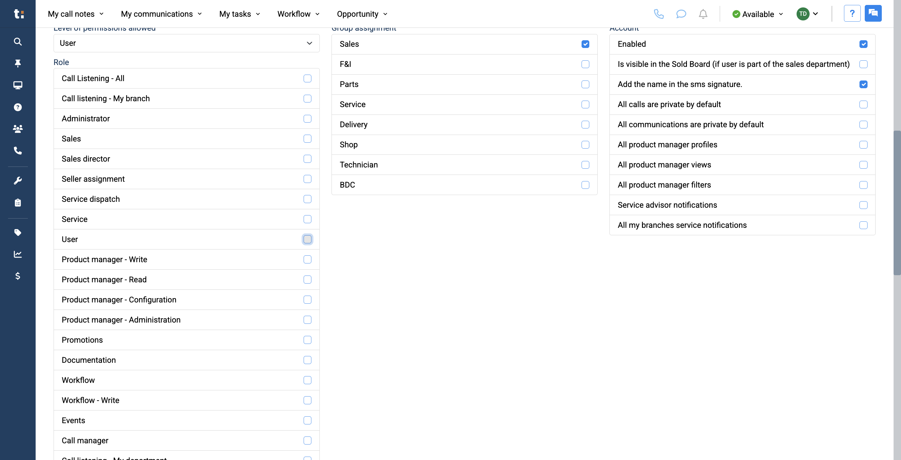Image resolution: width=901 pixels, height=460 pixels.
Task: Enable the Administrator role checkbox
Action: [x=307, y=119]
